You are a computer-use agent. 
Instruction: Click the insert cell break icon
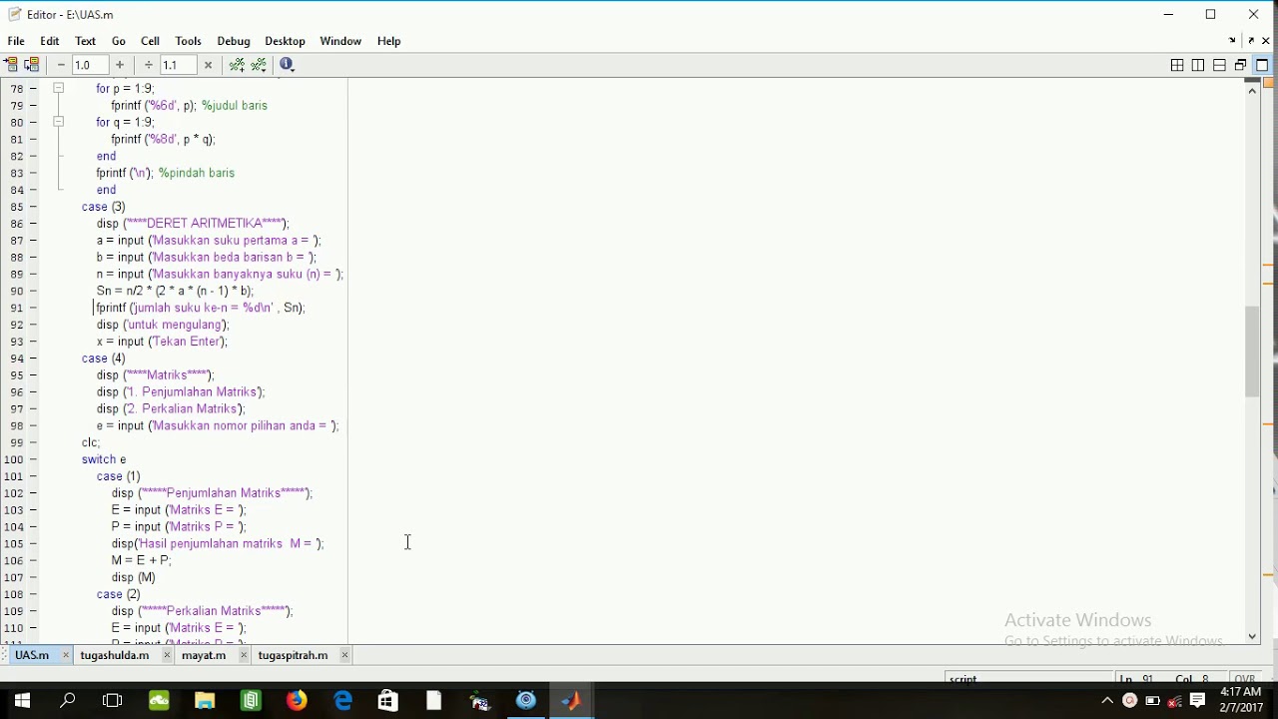(x=237, y=65)
